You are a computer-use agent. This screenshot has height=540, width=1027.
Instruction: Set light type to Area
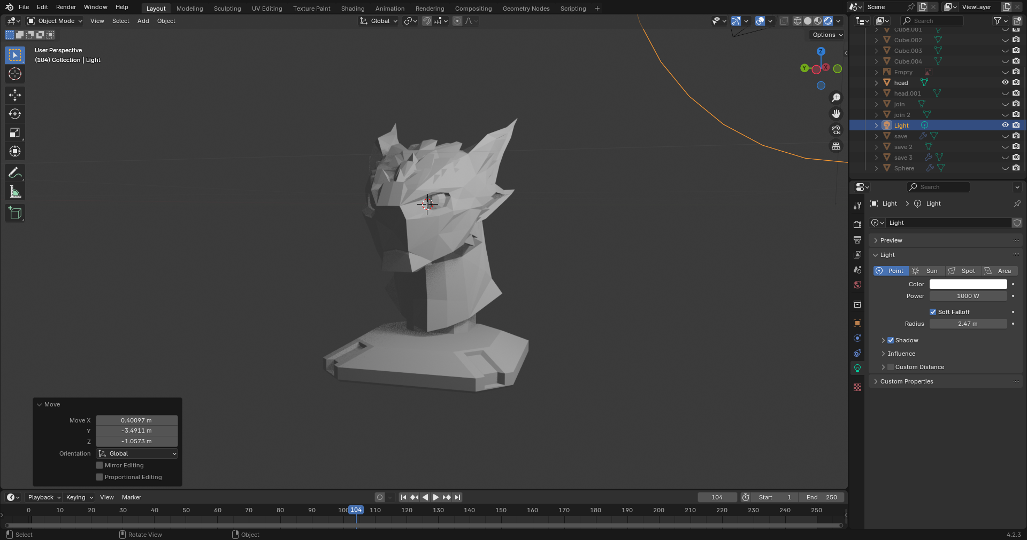pyautogui.click(x=999, y=271)
